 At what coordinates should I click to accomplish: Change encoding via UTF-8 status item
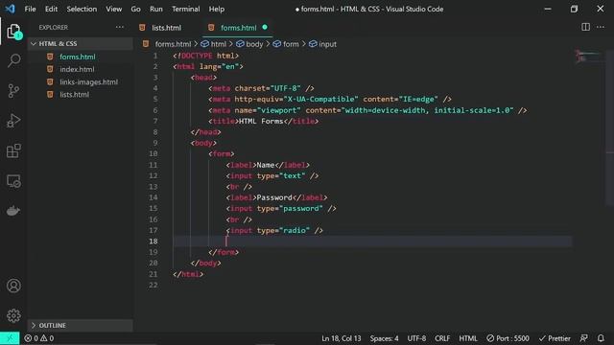[416, 338]
